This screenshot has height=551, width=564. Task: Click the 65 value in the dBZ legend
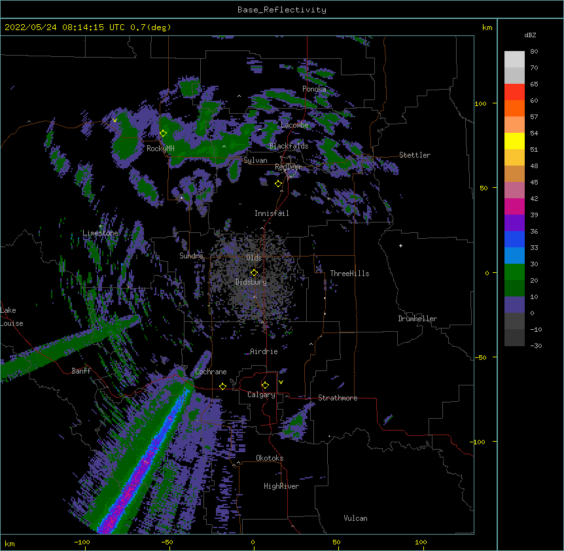(534, 84)
